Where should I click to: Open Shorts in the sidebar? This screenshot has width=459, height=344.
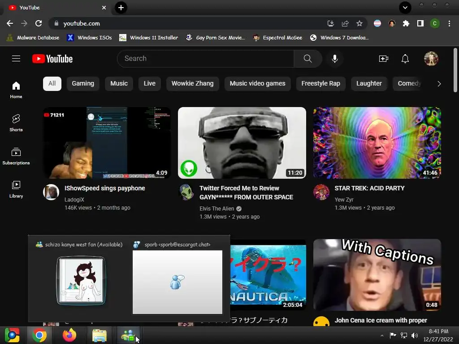[16, 123]
